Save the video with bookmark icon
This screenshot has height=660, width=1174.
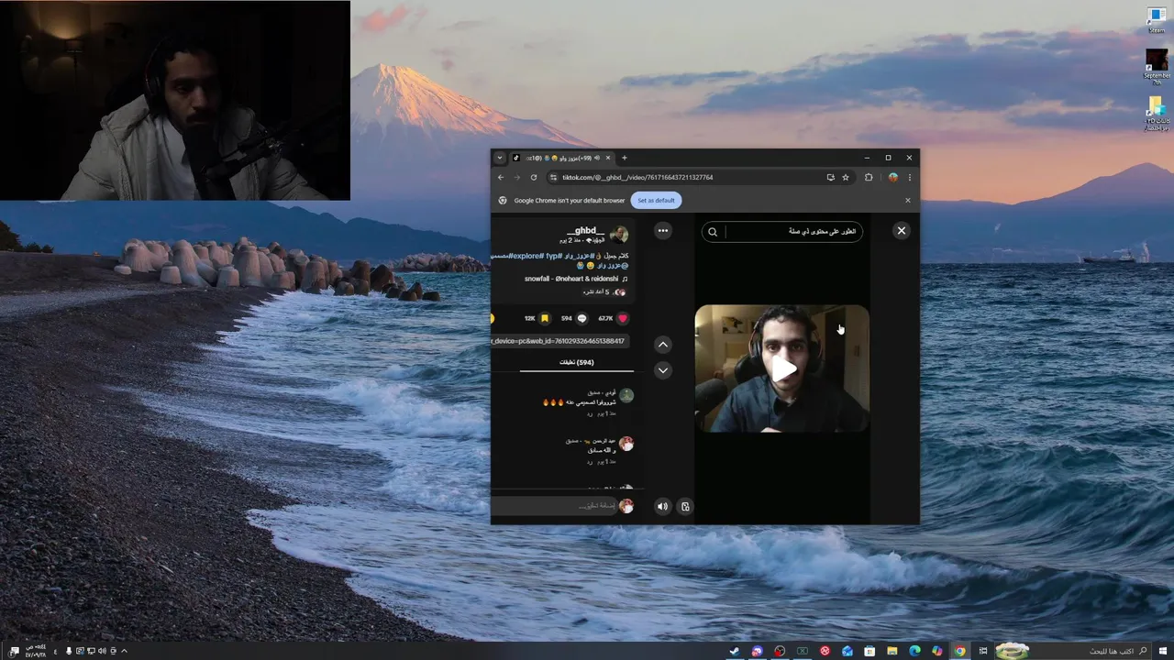point(544,318)
